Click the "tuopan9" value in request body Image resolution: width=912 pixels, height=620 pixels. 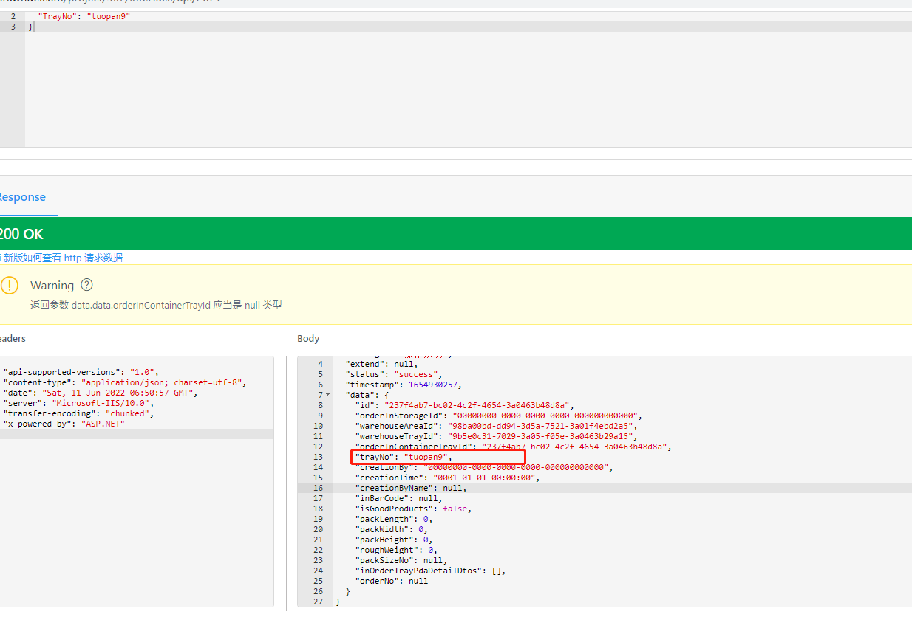(x=107, y=16)
